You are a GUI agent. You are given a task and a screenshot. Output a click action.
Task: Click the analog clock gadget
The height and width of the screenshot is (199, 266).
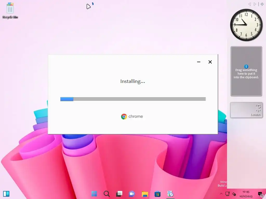click(246, 25)
